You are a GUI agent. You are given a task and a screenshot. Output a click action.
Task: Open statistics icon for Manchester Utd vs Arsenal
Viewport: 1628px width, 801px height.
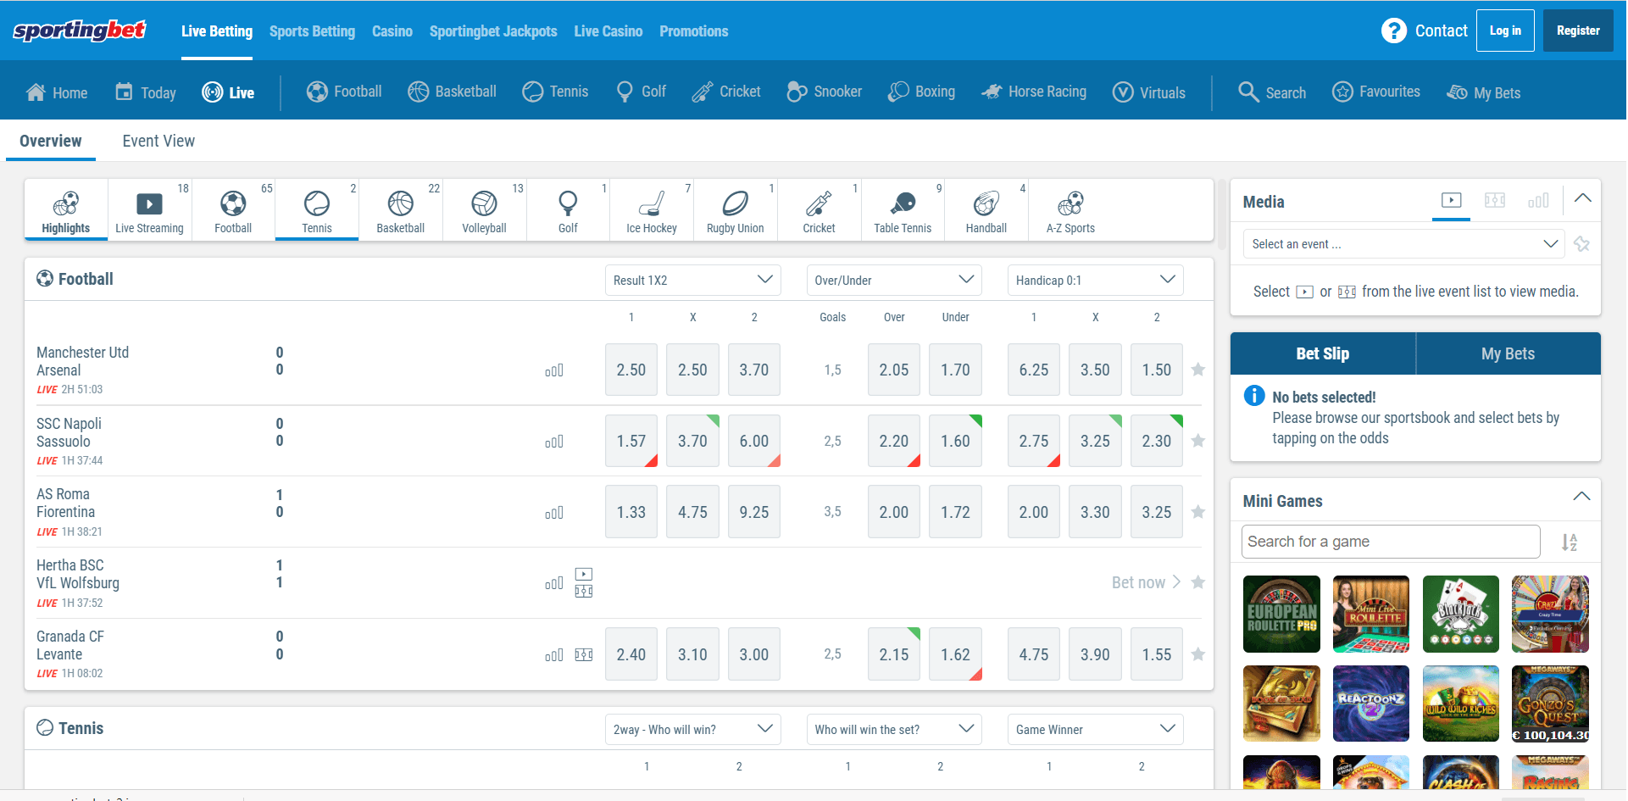pyautogui.click(x=554, y=370)
